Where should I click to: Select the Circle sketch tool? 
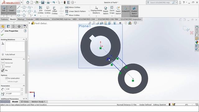point(24,7)
